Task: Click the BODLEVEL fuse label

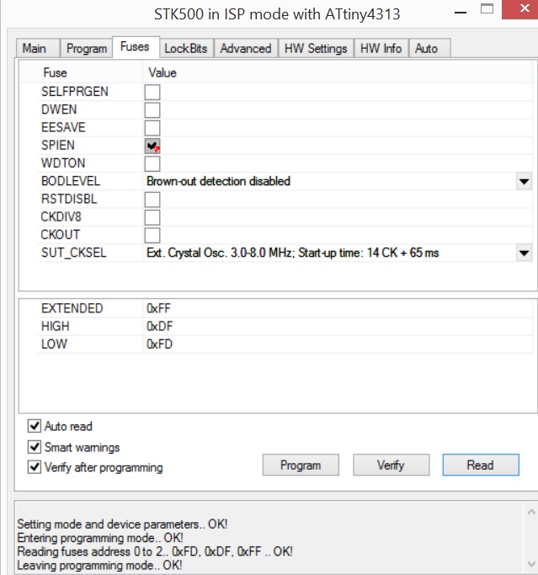Action: [x=71, y=182]
